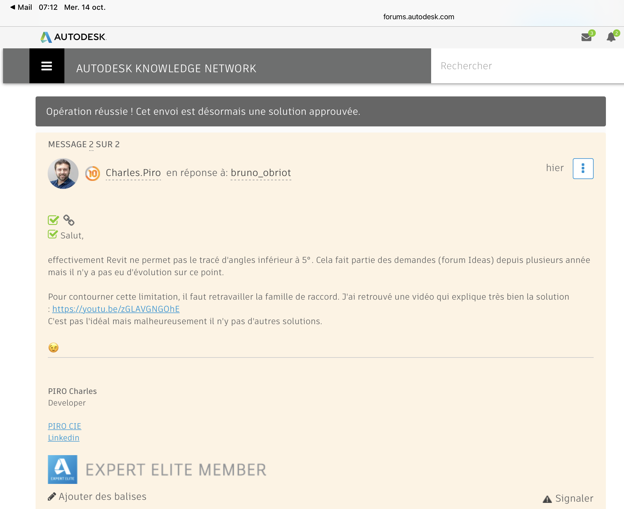
Task: Open the envelope messages icon
Action: tap(586, 37)
